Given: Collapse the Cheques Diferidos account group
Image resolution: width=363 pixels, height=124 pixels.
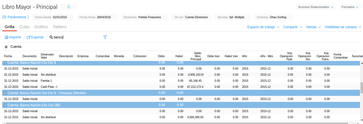Looking at the screenshot, I should point(5,93).
